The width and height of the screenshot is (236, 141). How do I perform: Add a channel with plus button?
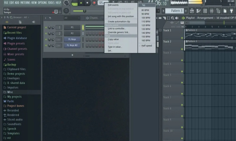pos(72,55)
